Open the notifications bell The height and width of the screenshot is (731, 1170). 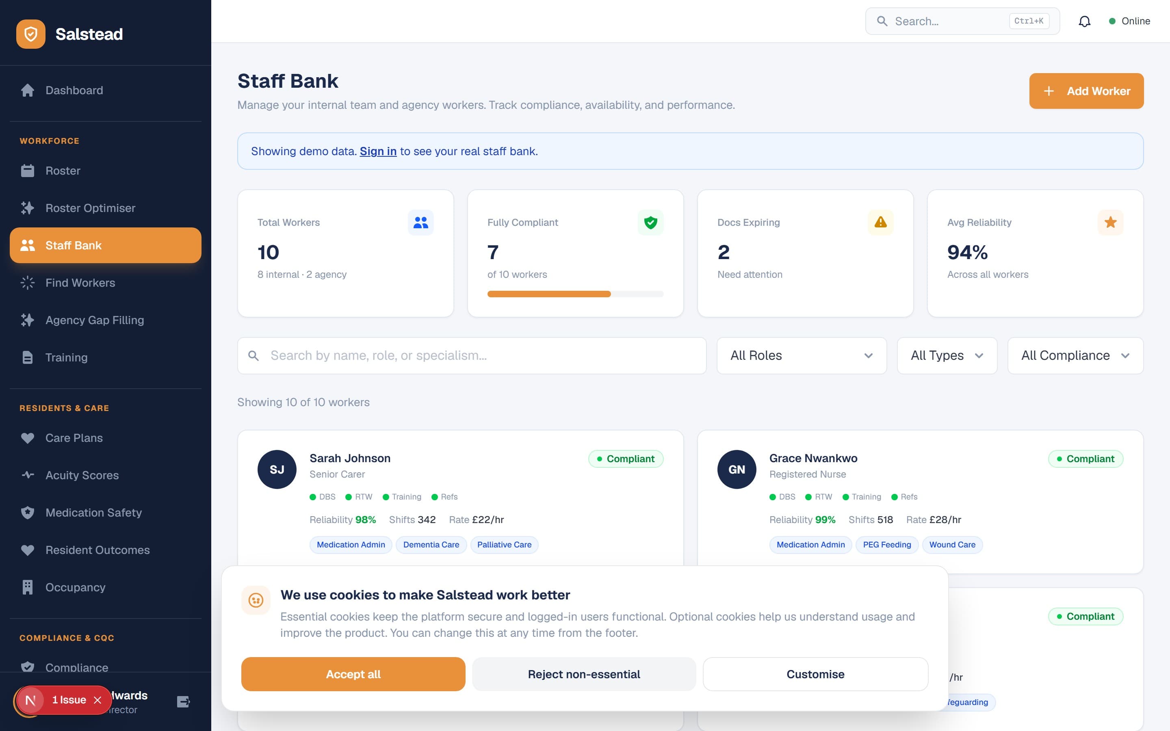pyautogui.click(x=1084, y=21)
